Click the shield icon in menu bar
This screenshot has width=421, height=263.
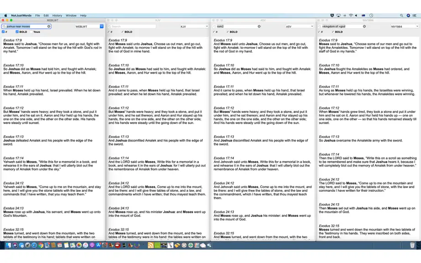[x=332, y=16]
